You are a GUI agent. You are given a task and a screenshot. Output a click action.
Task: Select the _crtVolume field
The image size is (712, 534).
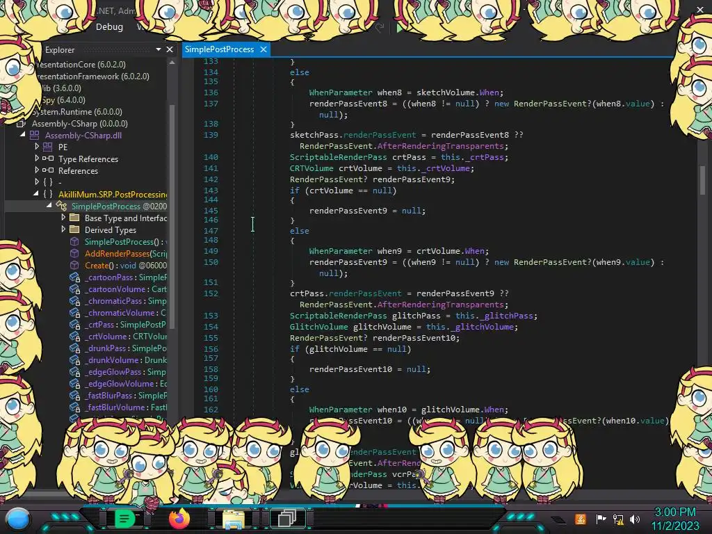coord(126,336)
